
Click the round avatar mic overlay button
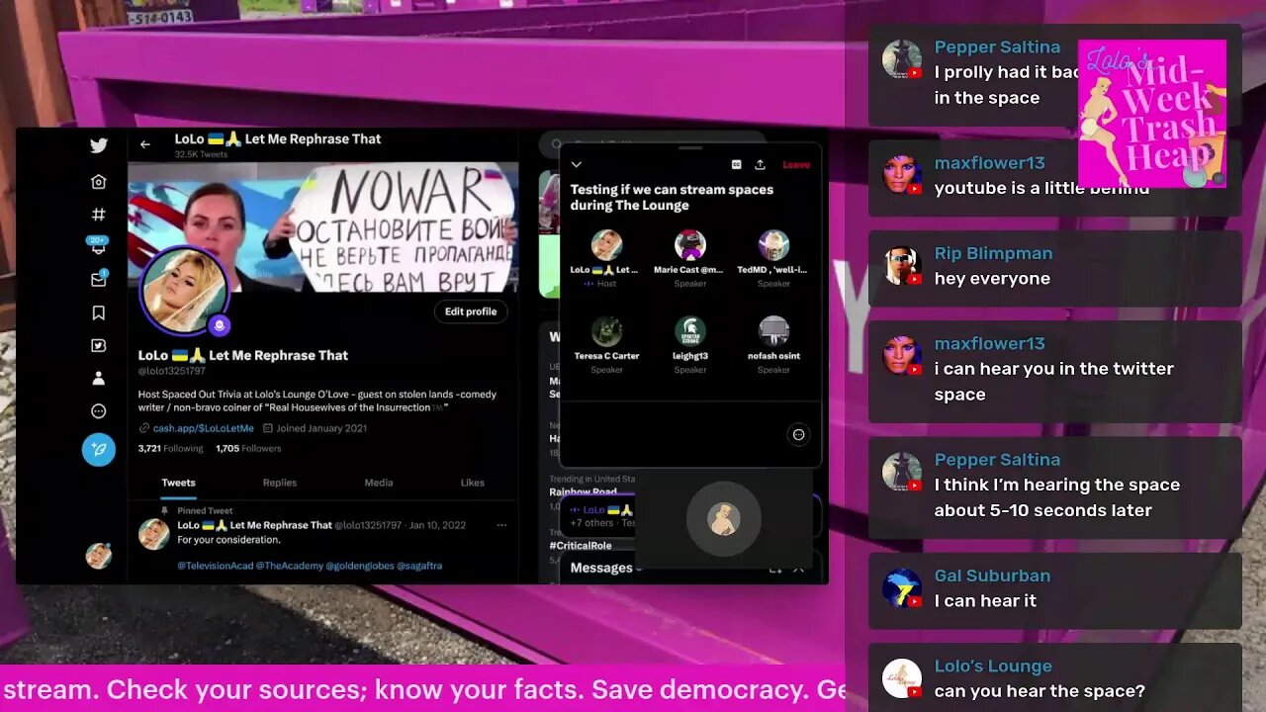click(724, 519)
